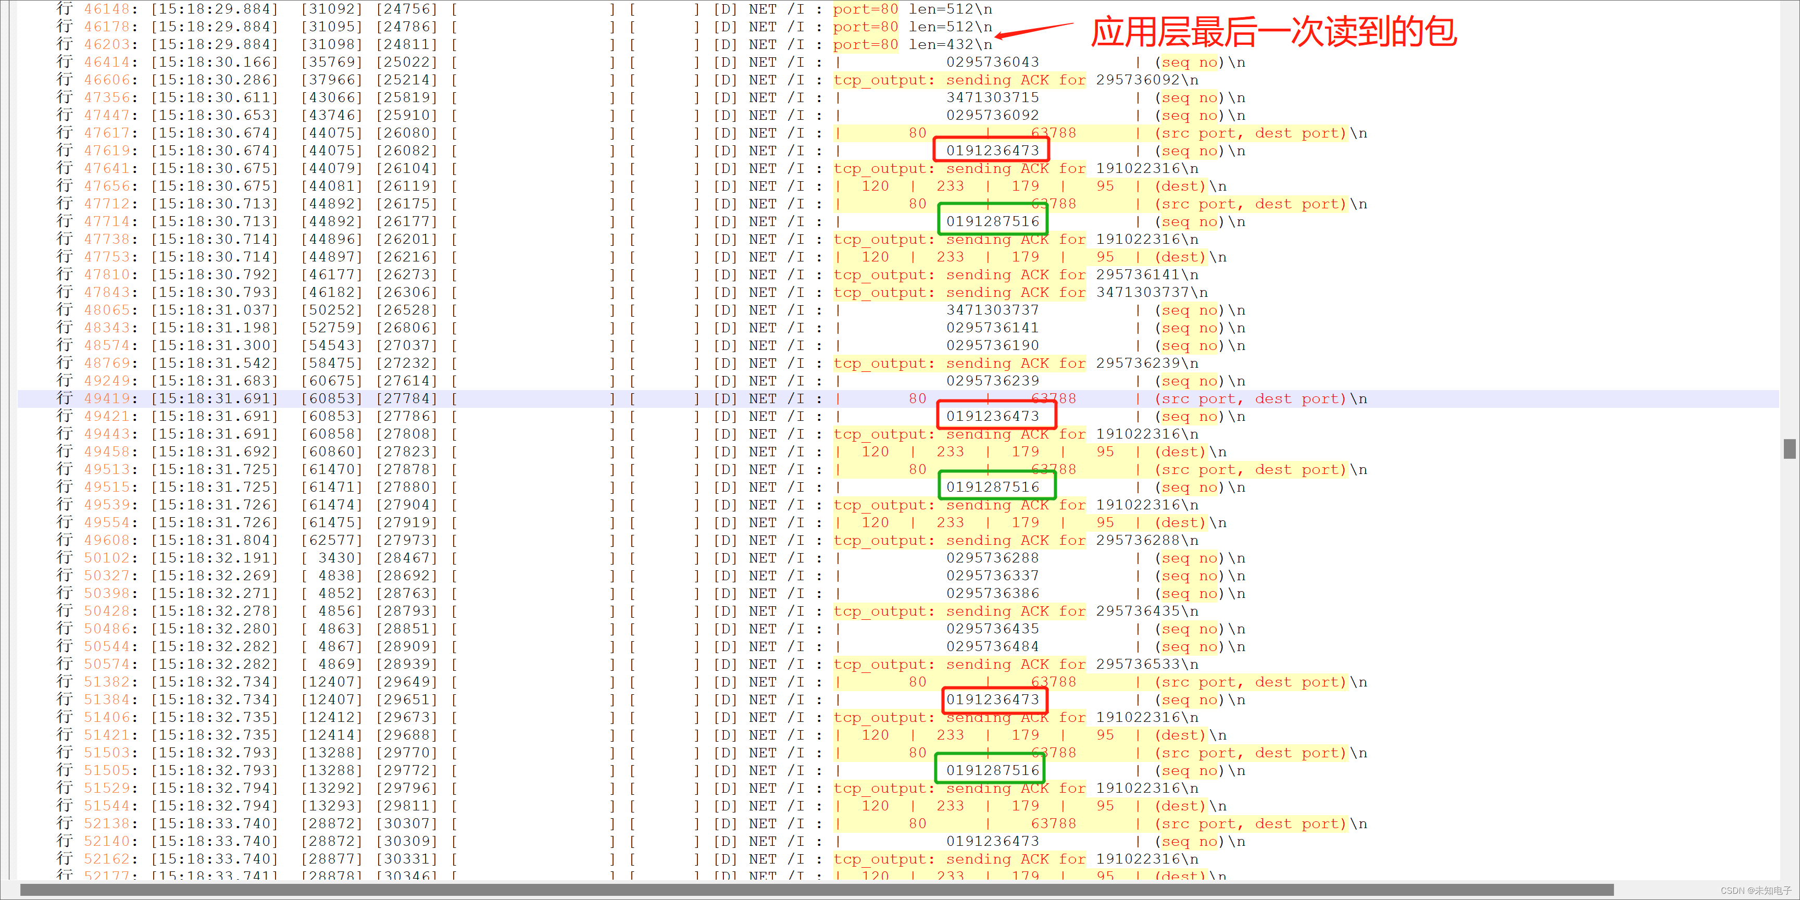Click timestamp 15:18:30.166 on line 46414
Image resolution: width=1800 pixels, height=900 pixels.
[x=215, y=62]
